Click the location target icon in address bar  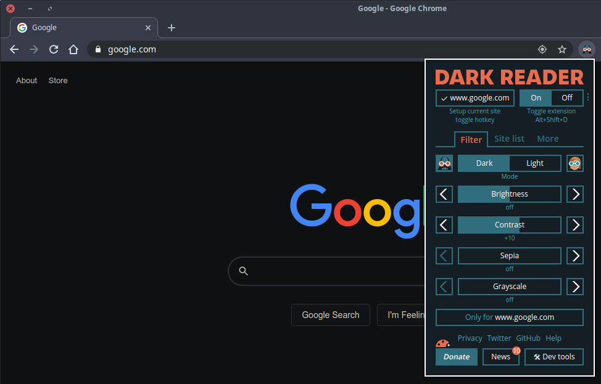pyautogui.click(x=542, y=49)
